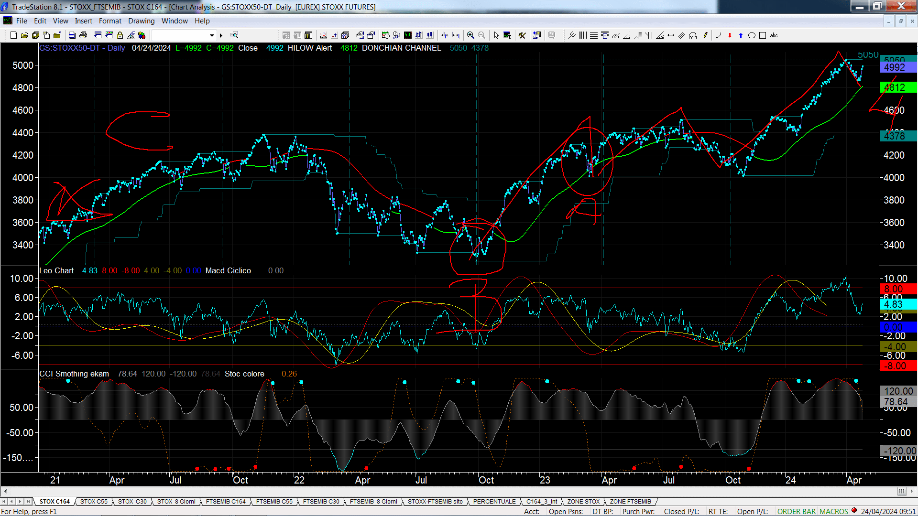
Task: Click the red macro record indicator
Action: tap(854, 510)
